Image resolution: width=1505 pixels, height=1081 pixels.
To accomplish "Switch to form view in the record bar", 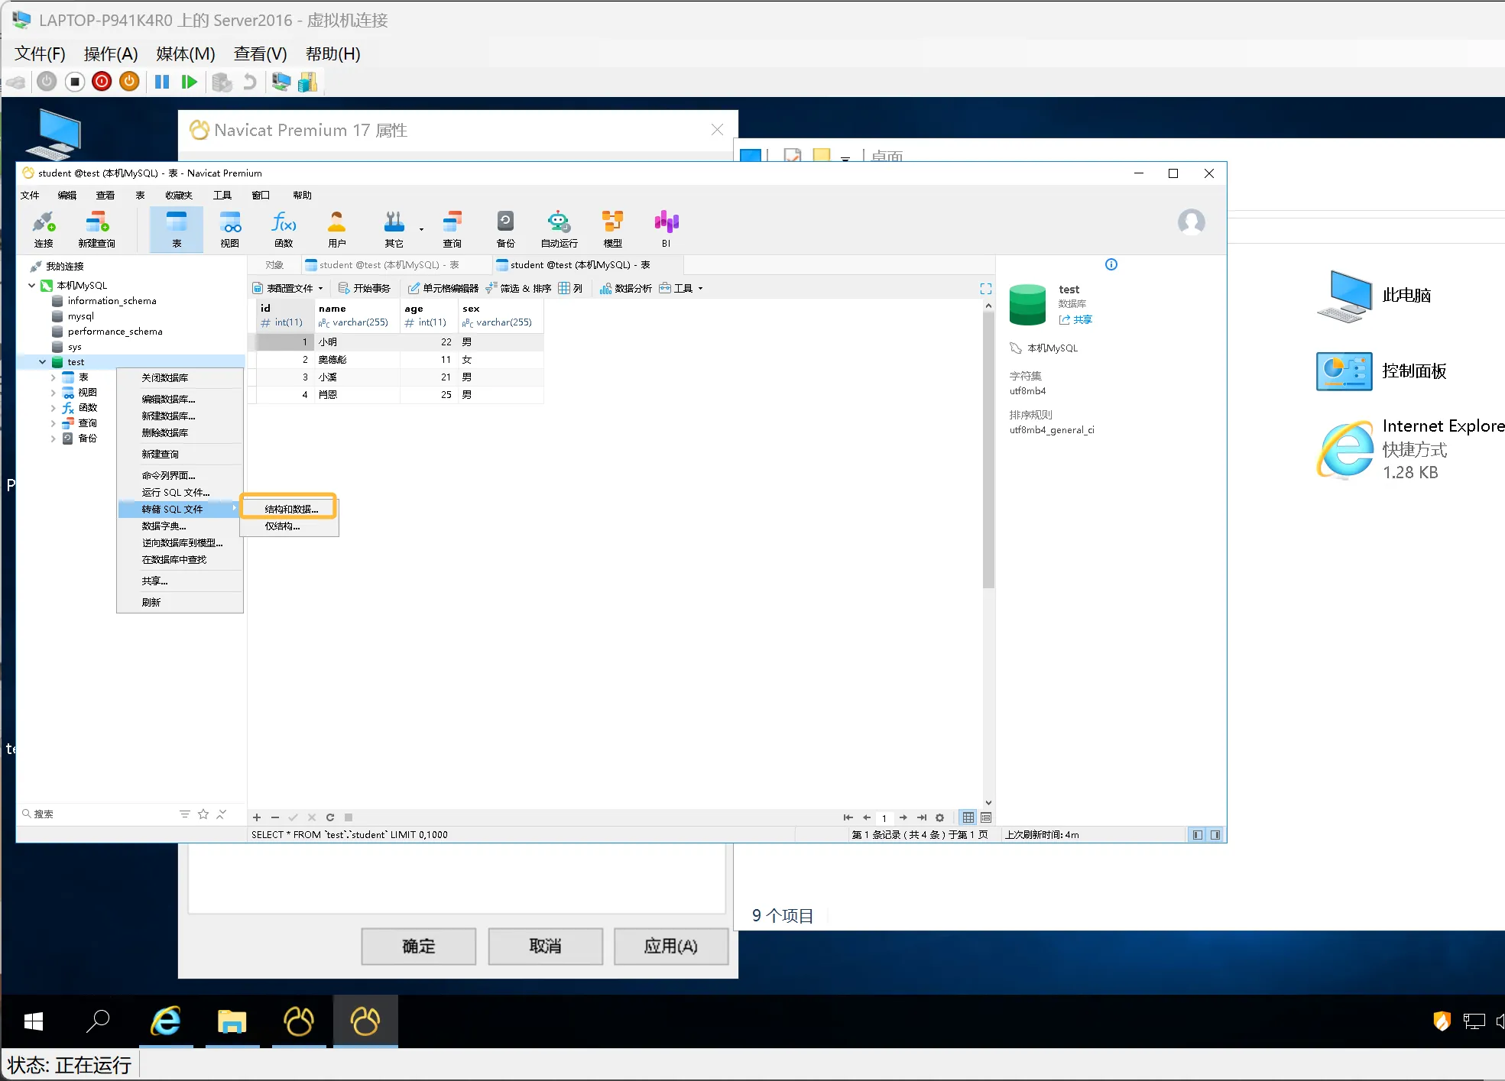I will coord(986,817).
